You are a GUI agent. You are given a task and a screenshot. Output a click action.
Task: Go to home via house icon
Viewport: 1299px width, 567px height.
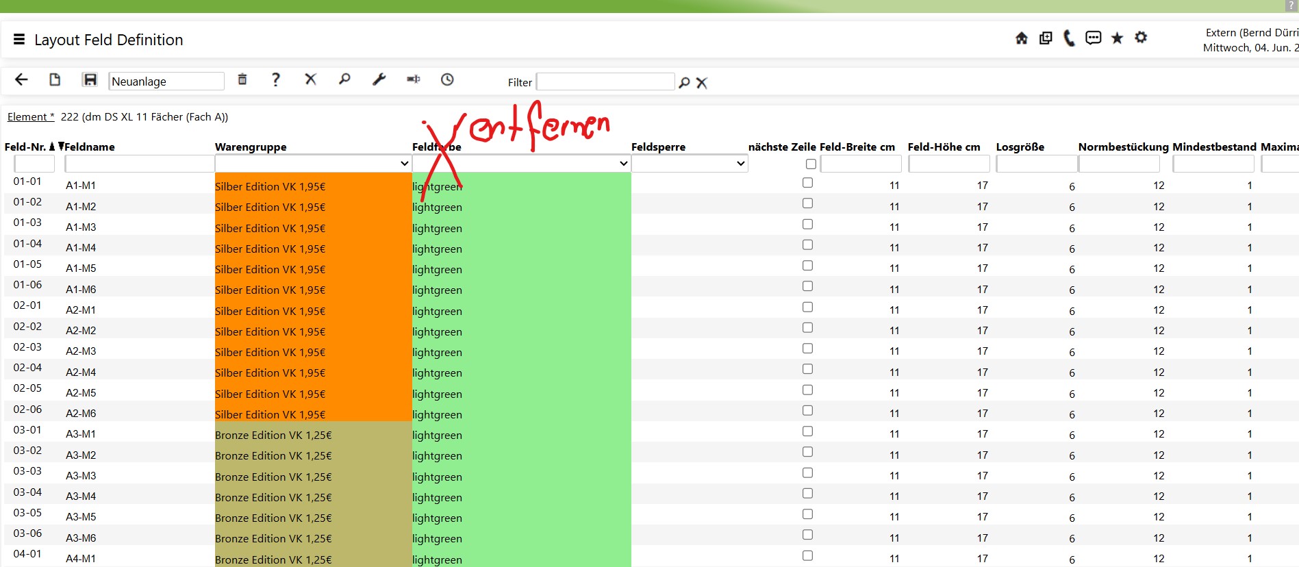1021,38
